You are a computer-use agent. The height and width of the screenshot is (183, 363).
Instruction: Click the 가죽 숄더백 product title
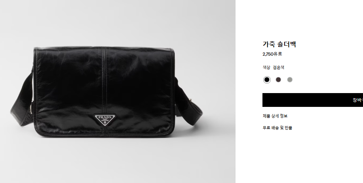click(279, 44)
